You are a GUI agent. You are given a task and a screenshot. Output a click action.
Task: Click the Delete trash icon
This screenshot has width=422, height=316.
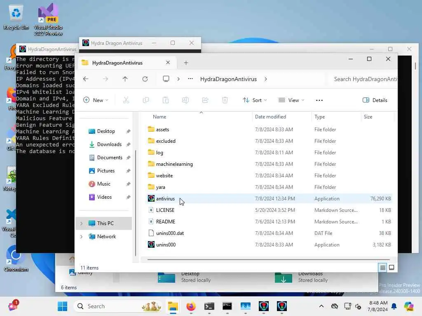pyautogui.click(x=225, y=100)
